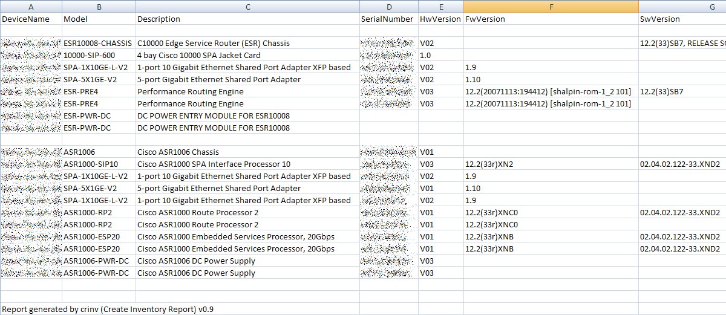The image size is (726, 315).
Task: Select column G header
Action: click(682, 6)
